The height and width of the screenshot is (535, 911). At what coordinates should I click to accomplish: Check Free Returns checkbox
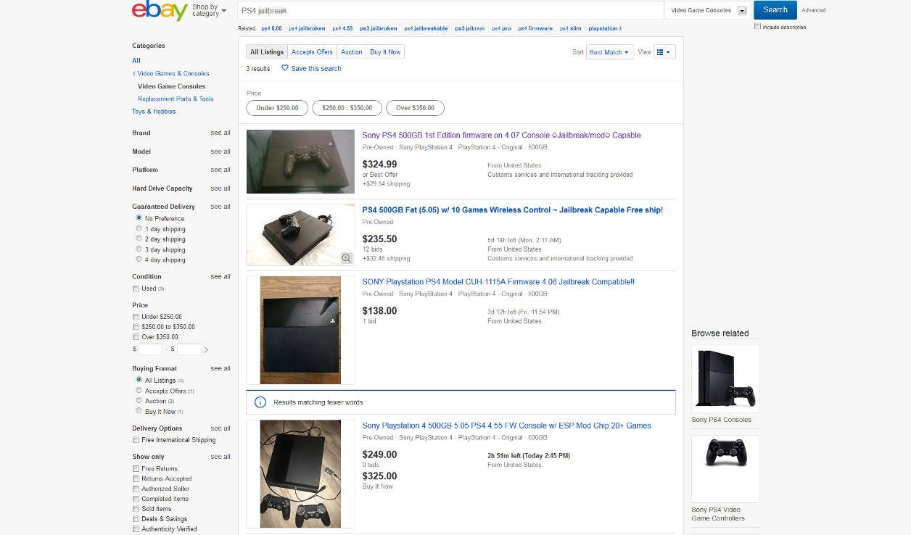pyautogui.click(x=136, y=469)
